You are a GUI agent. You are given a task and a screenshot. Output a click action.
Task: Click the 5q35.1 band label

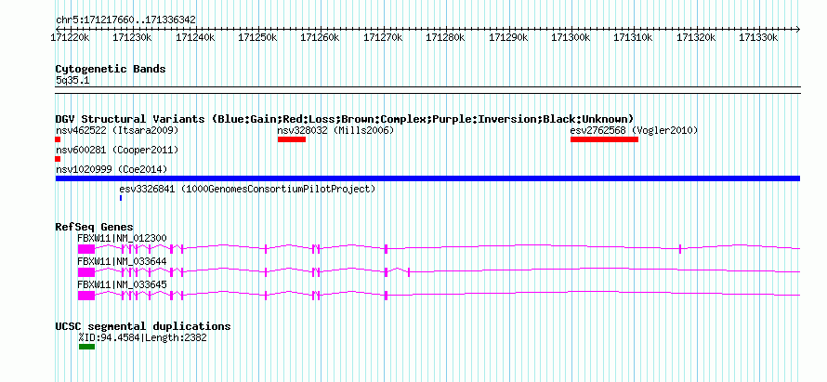[x=72, y=80]
